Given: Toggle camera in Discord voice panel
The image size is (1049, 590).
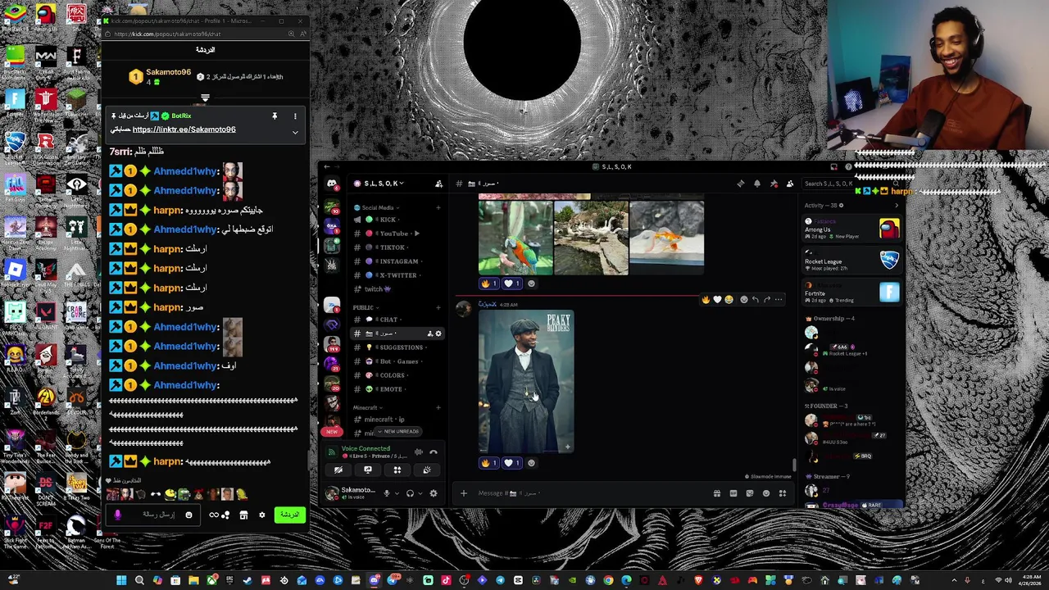Looking at the screenshot, I should pyautogui.click(x=338, y=470).
